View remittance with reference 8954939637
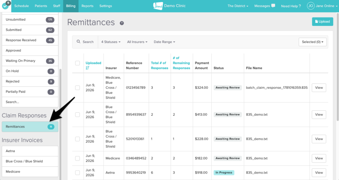339x180 pixels. [x=319, y=115]
